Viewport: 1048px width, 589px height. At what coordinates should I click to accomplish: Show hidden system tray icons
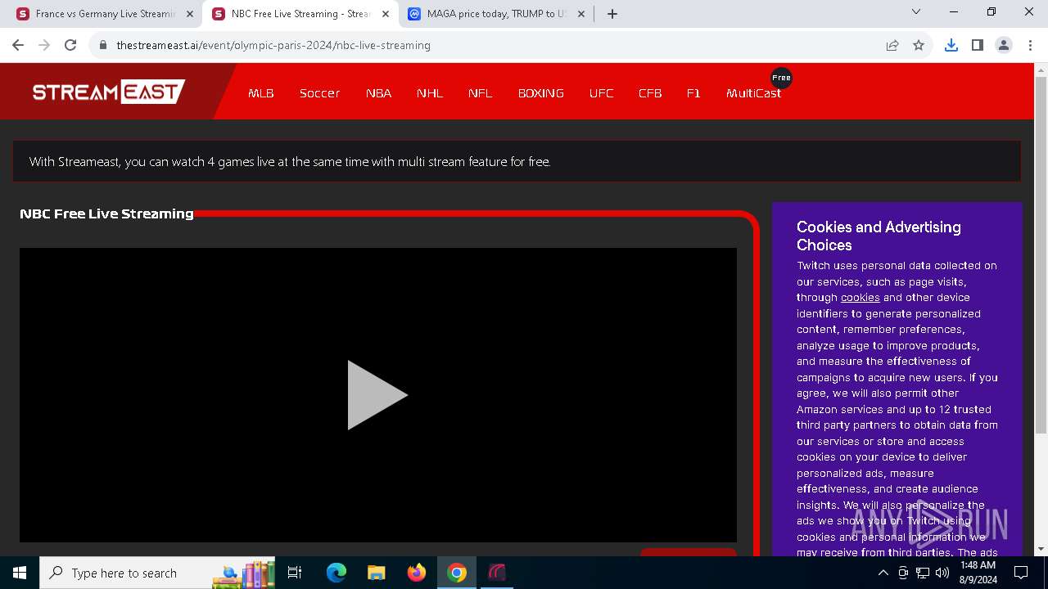coord(883,573)
